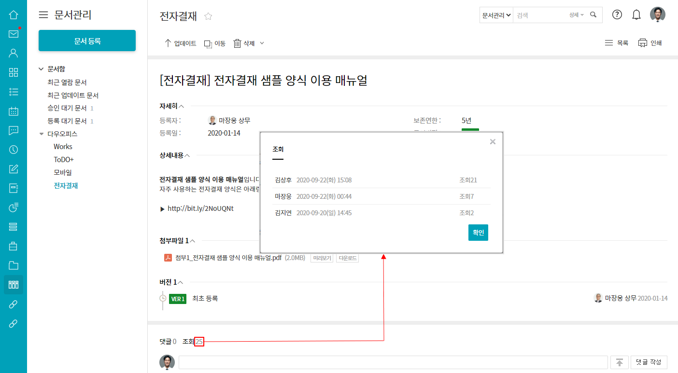678x373 pixels.
Task: Collapse the 문서함 tree section
Action: tap(41, 69)
